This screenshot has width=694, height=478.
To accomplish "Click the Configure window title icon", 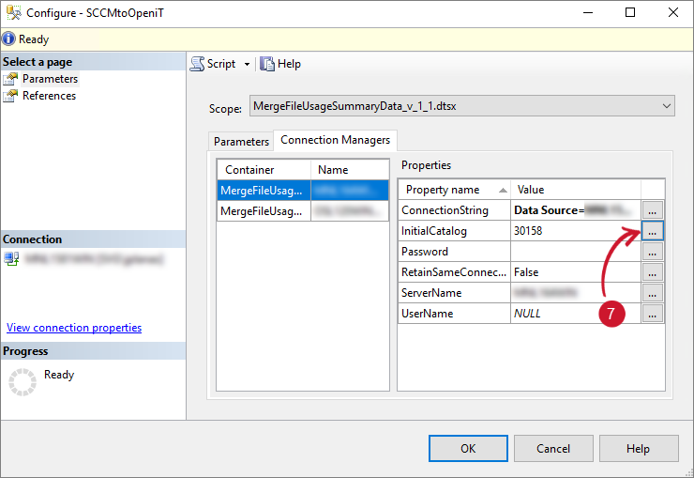I will tap(13, 12).
